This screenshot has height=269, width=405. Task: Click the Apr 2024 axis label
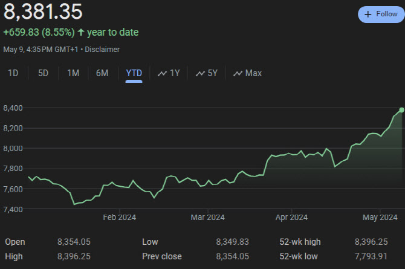291,218
